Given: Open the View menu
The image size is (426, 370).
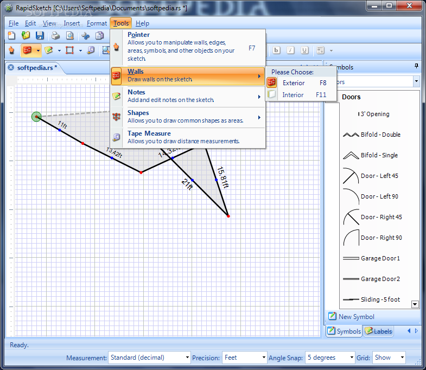Looking at the screenshot, I should coord(49,23).
